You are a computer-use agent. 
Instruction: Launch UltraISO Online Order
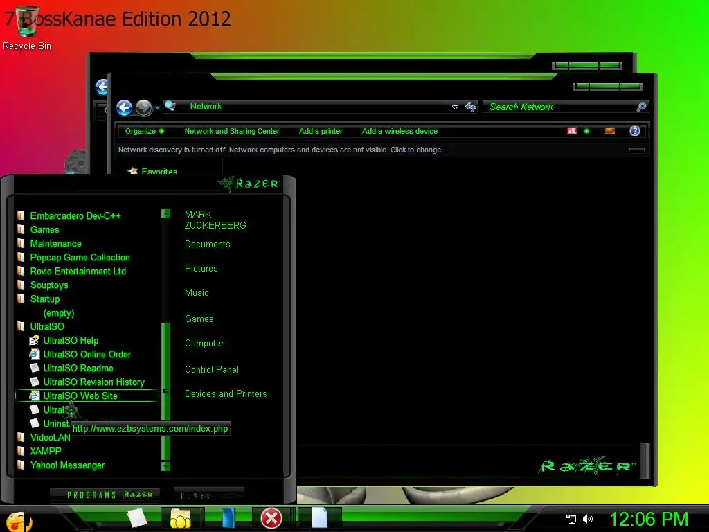87,354
